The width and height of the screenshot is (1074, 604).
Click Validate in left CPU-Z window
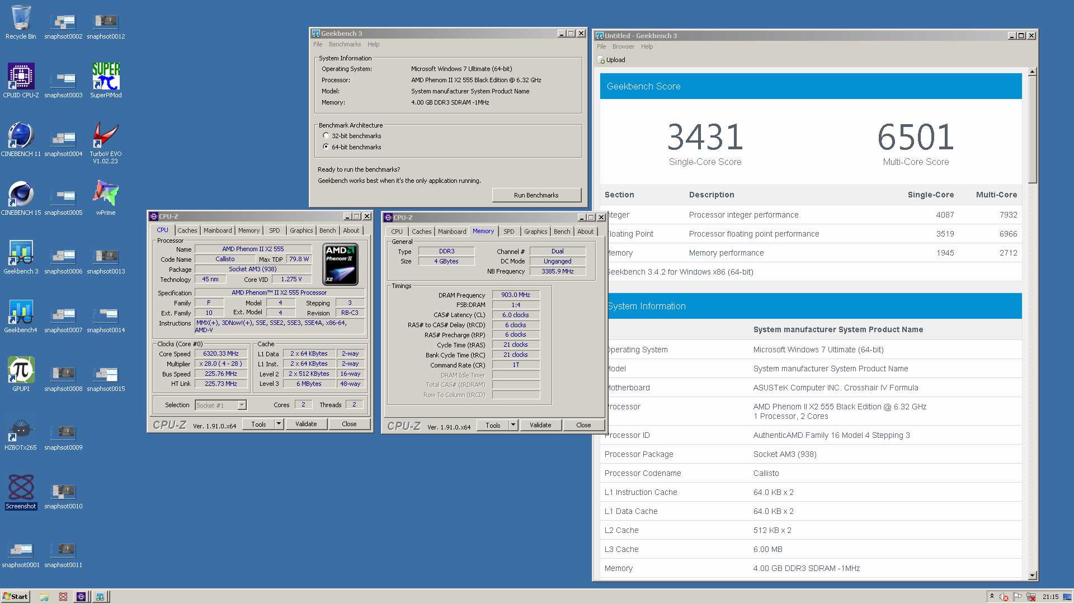[x=306, y=424]
